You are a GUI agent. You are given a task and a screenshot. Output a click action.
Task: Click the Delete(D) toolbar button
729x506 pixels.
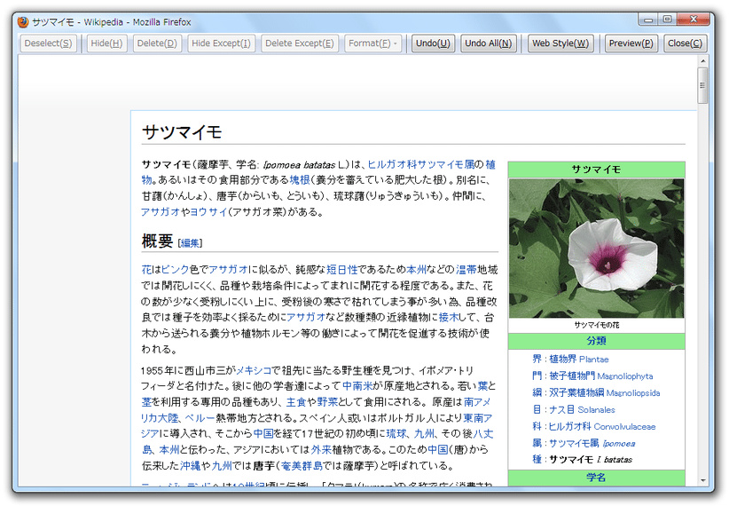tap(157, 43)
